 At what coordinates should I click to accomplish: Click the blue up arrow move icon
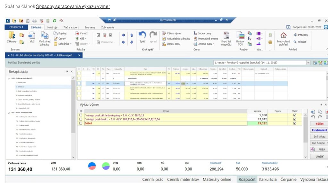coord(132,35)
